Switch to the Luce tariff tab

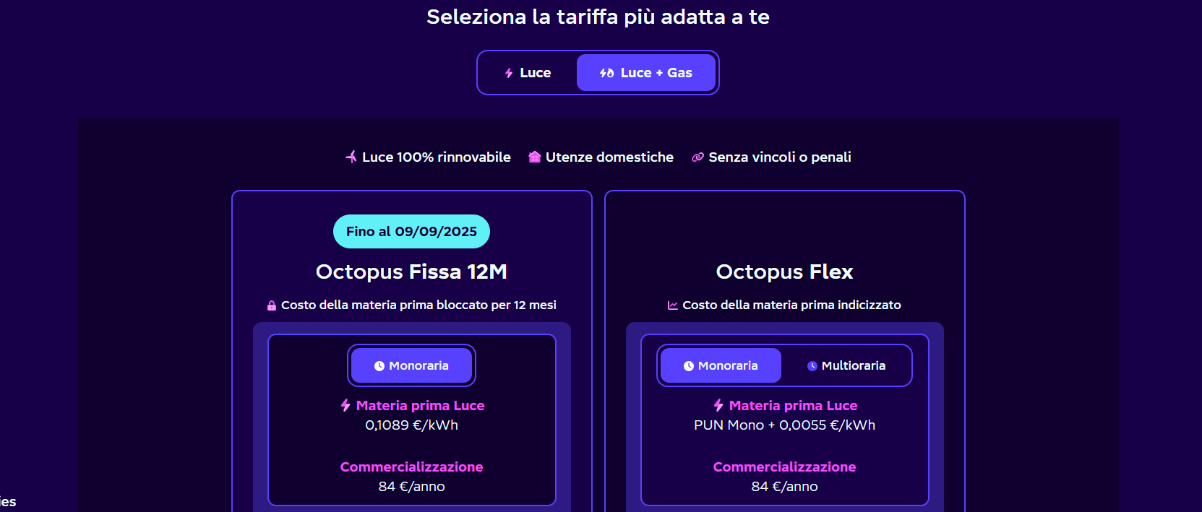coord(528,73)
